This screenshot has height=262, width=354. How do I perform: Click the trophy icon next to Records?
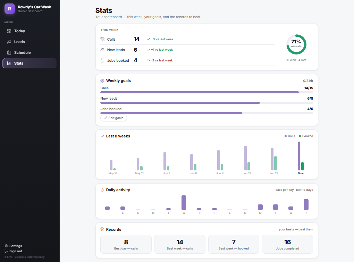pyautogui.click(x=102, y=229)
